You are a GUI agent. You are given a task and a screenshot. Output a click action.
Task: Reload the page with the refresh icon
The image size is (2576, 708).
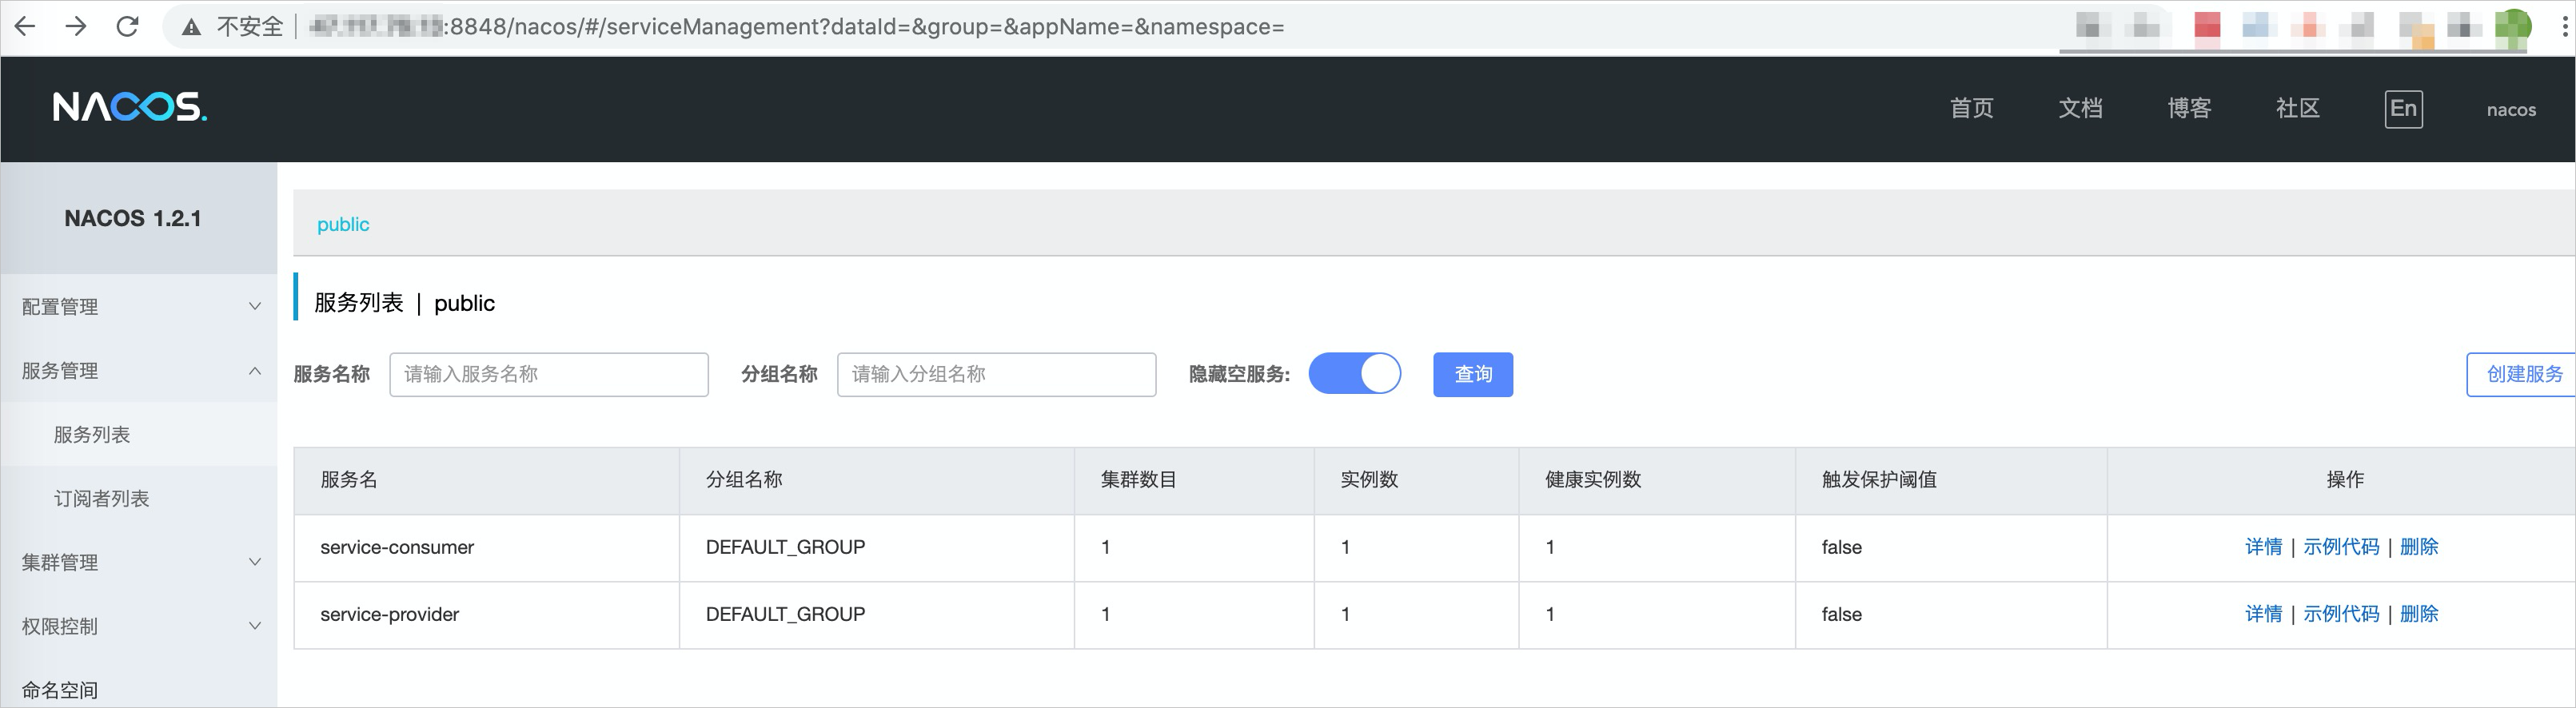tap(127, 26)
